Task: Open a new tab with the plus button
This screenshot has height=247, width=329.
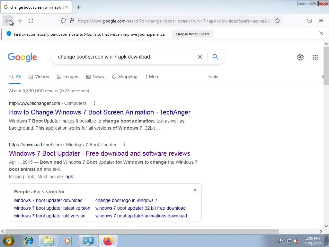Action: coord(78,7)
